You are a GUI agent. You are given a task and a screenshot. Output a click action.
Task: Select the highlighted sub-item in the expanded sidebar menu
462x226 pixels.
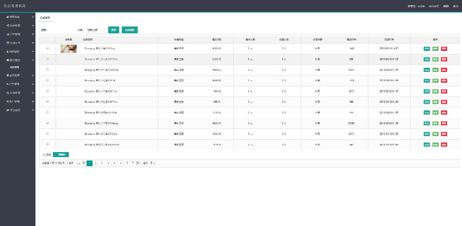tap(15, 67)
